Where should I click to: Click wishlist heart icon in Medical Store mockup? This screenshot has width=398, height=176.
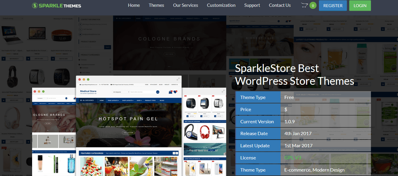point(175,92)
